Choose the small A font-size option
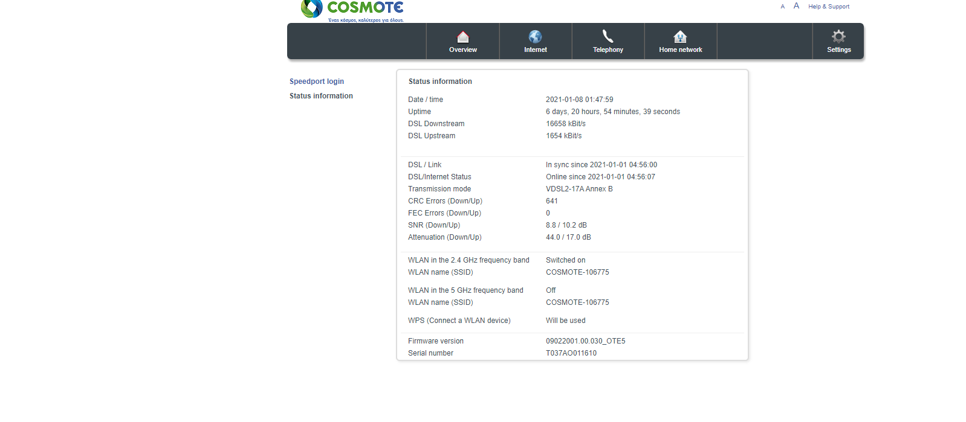The height and width of the screenshot is (422, 966). (x=782, y=7)
